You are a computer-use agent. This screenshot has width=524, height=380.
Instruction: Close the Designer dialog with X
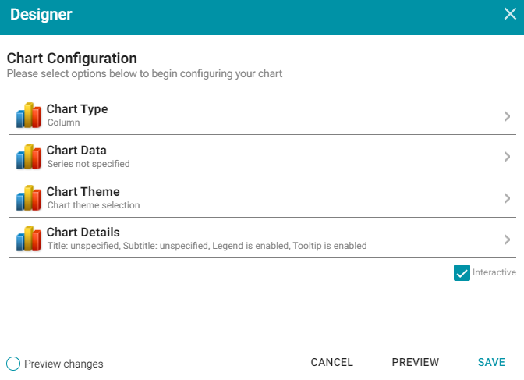pos(510,14)
